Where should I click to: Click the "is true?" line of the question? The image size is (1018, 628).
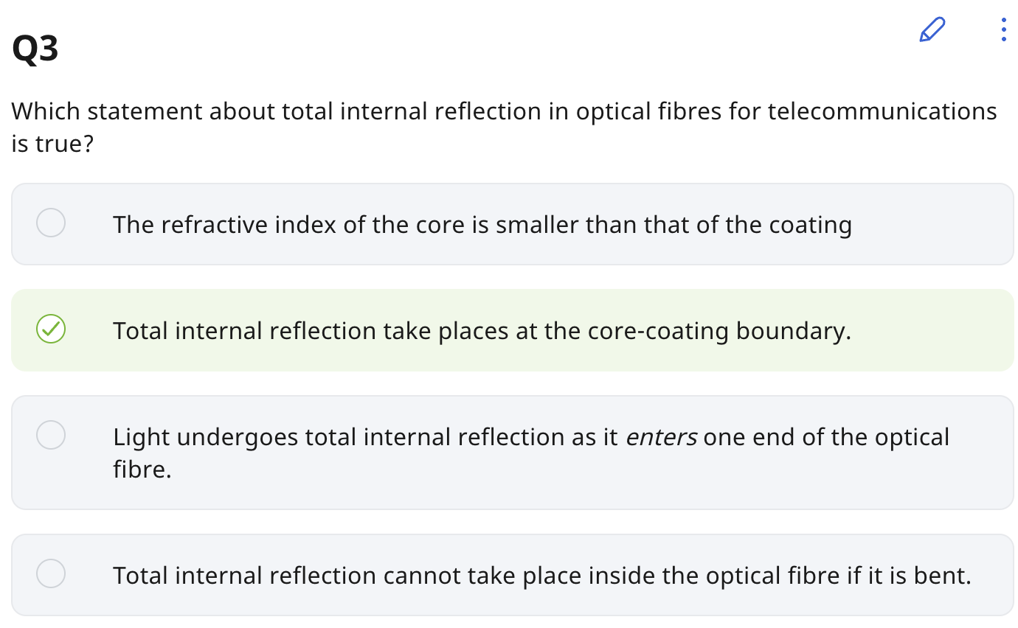[x=52, y=144]
